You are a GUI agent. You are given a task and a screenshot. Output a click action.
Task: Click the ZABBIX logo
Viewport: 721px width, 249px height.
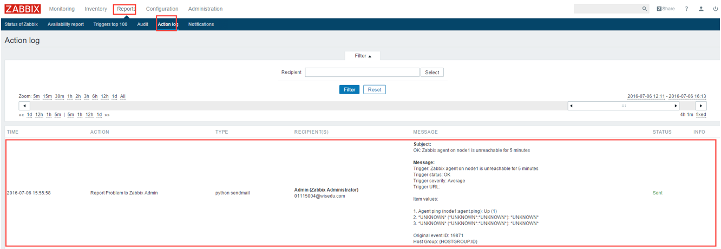[22, 9]
